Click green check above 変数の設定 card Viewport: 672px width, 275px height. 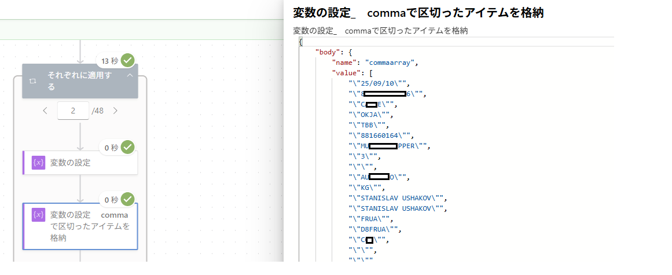point(127,148)
